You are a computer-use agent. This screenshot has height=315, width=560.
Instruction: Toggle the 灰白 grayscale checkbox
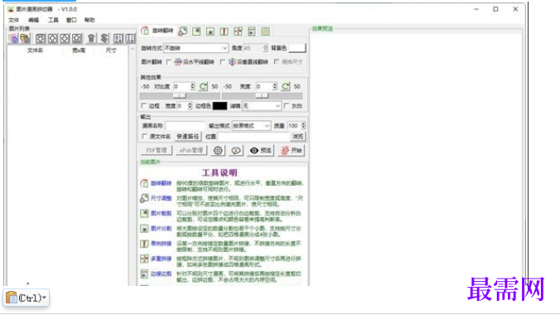pos(287,106)
